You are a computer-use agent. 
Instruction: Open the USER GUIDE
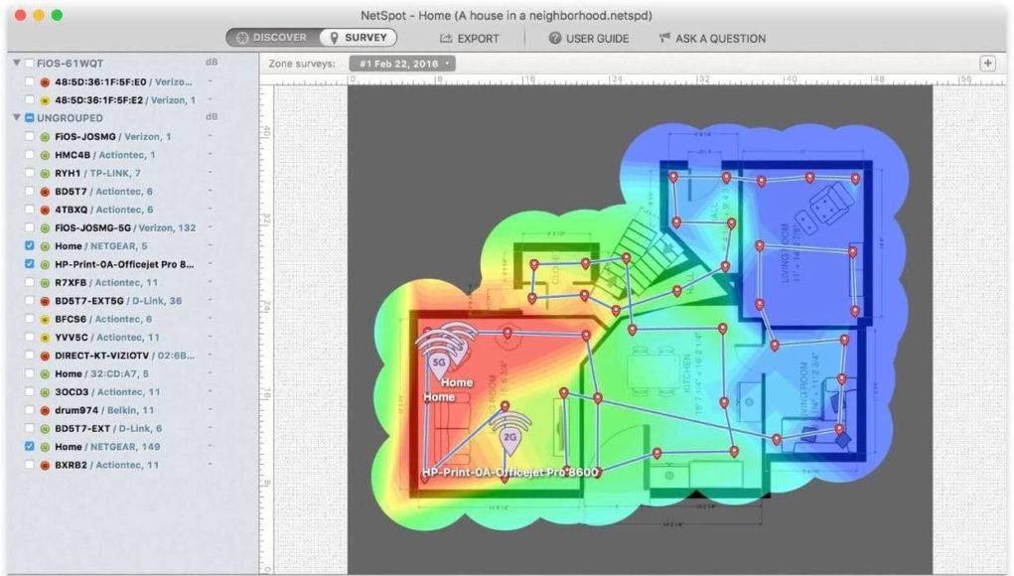click(x=589, y=38)
